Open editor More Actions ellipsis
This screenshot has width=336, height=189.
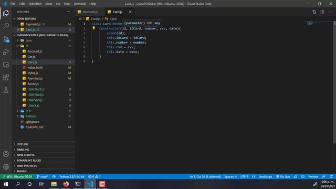point(330,12)
